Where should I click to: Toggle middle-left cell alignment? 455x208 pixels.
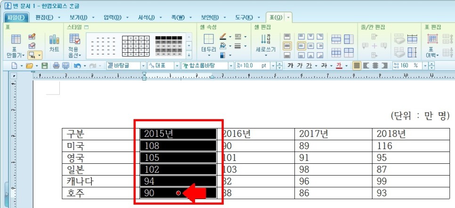(301, 46)
